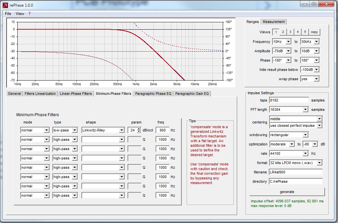Image resolution: width=338 pixels, height=223 pixels.
Task: Increase the 24 dB/oct param stepper
Action: [139, 129]
